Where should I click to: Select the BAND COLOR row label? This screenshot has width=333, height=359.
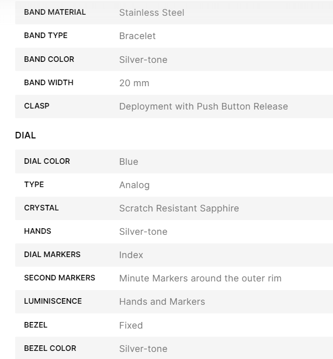tap(49, 59)
